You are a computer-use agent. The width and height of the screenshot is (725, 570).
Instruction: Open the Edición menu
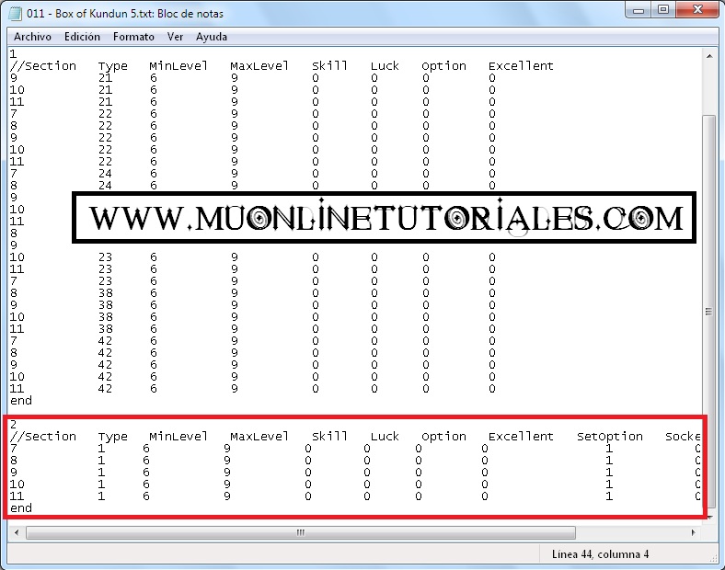click(82, 37)
